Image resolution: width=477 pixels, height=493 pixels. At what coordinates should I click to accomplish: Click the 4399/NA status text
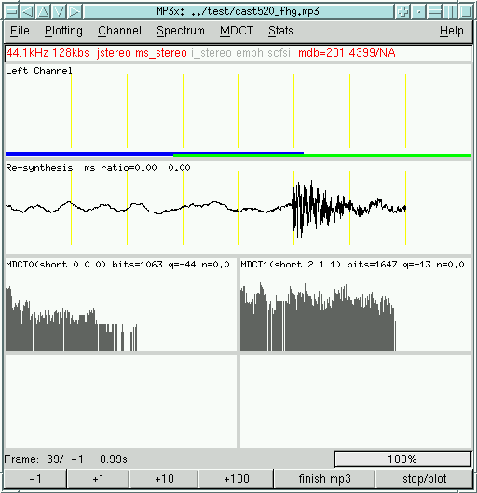tap(372, 53)
